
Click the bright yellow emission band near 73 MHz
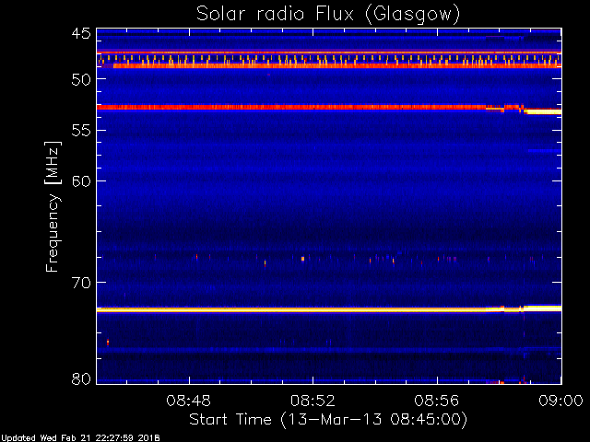pos(329,309)
